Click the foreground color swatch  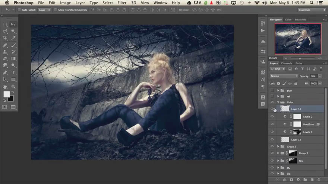point(6,94)
